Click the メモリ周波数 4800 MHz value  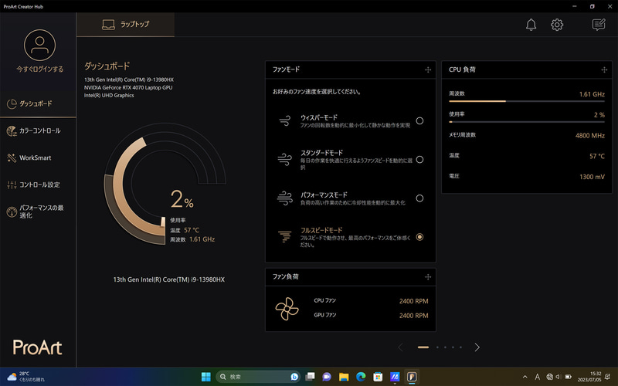590,136
